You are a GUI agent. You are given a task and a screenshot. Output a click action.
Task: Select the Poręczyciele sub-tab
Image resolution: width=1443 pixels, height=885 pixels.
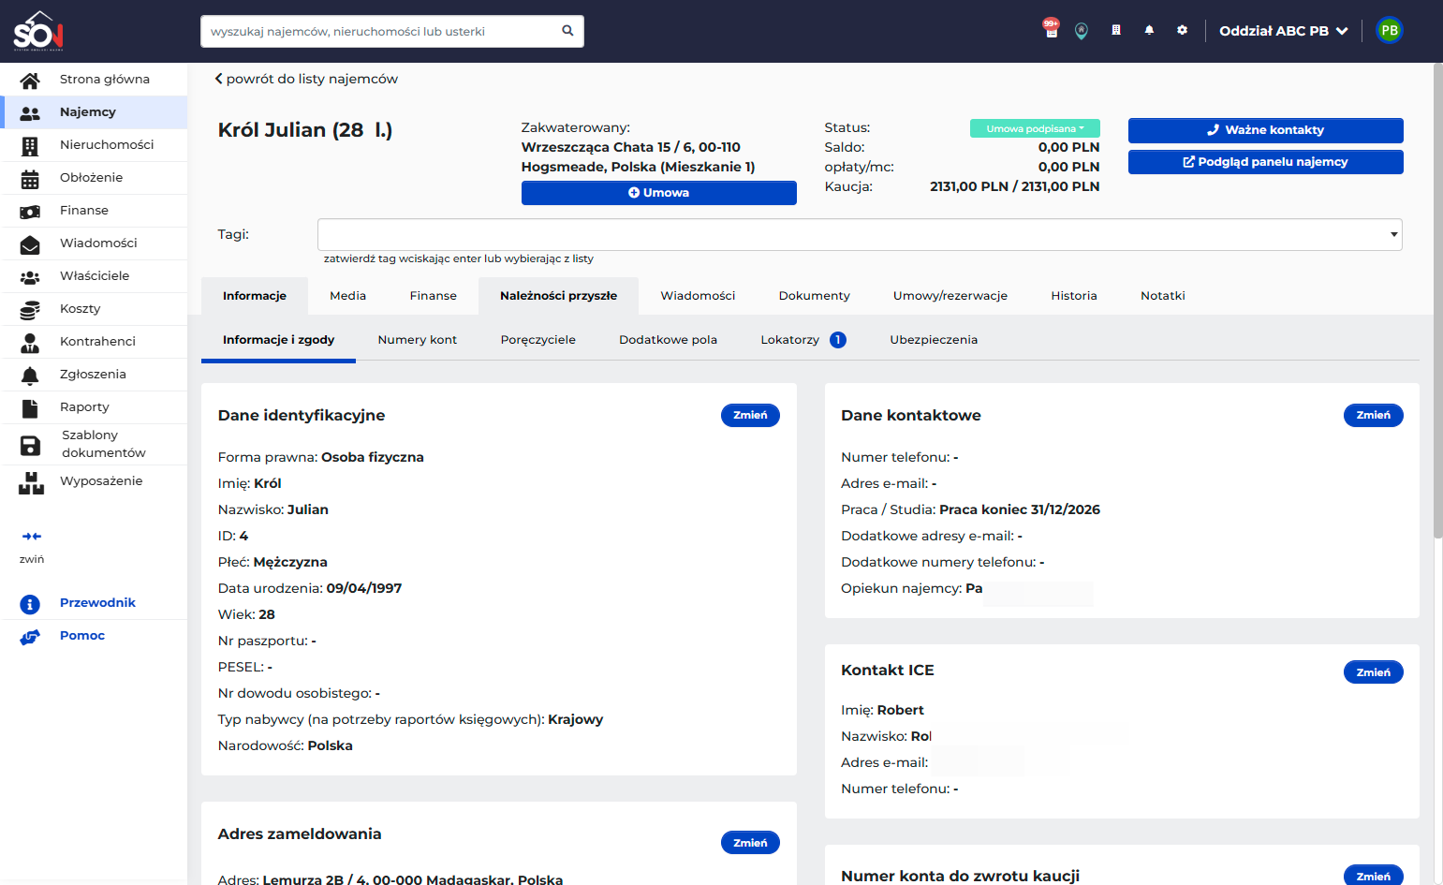(538, 340)
